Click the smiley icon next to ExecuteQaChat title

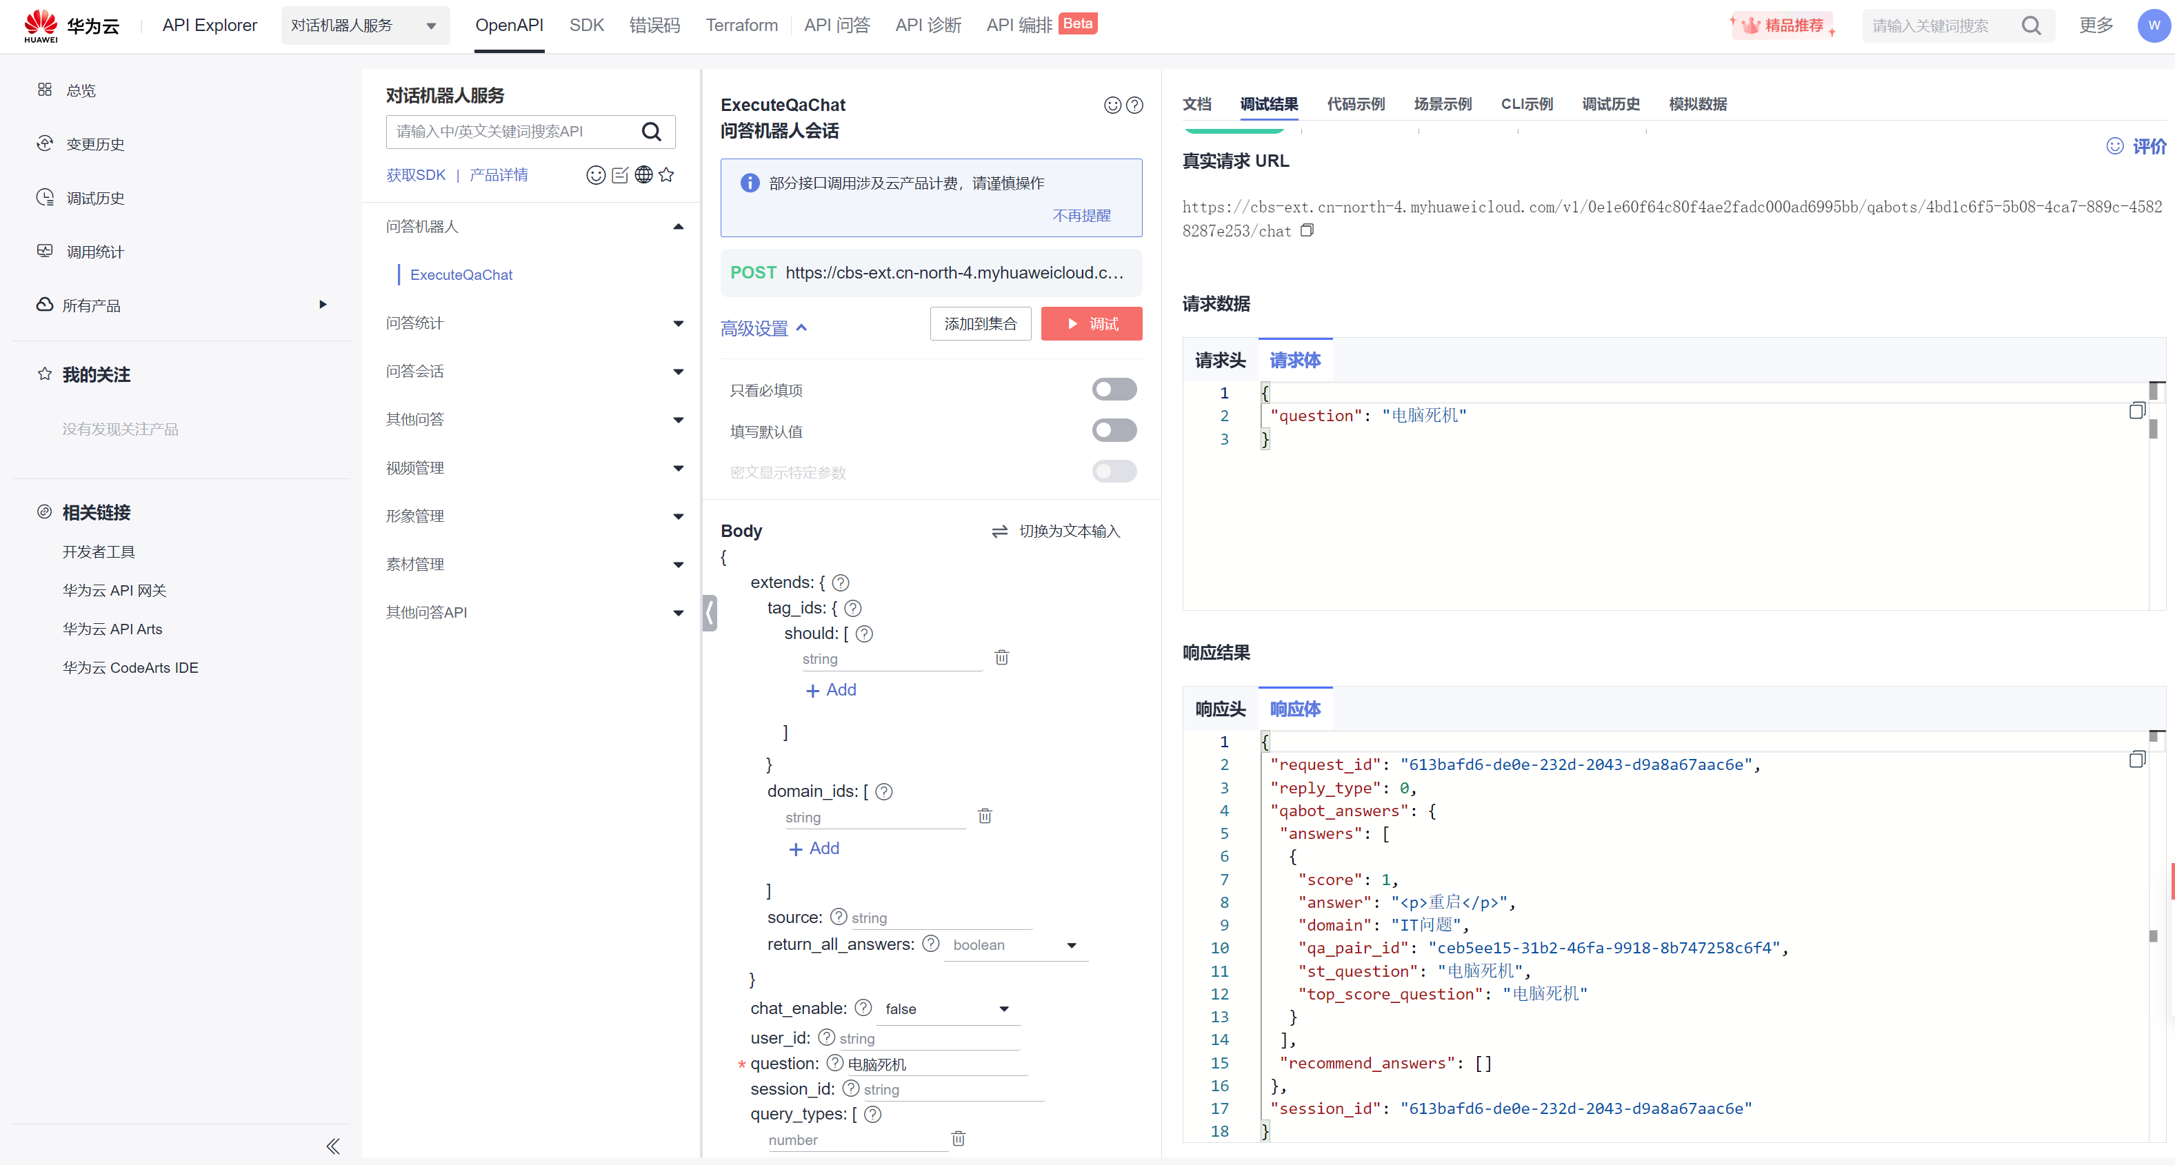tap(1112, 105)
